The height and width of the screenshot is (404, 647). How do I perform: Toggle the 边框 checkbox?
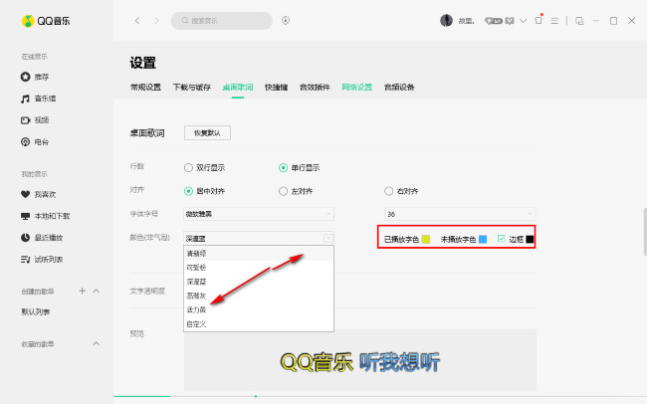[502, 239]
